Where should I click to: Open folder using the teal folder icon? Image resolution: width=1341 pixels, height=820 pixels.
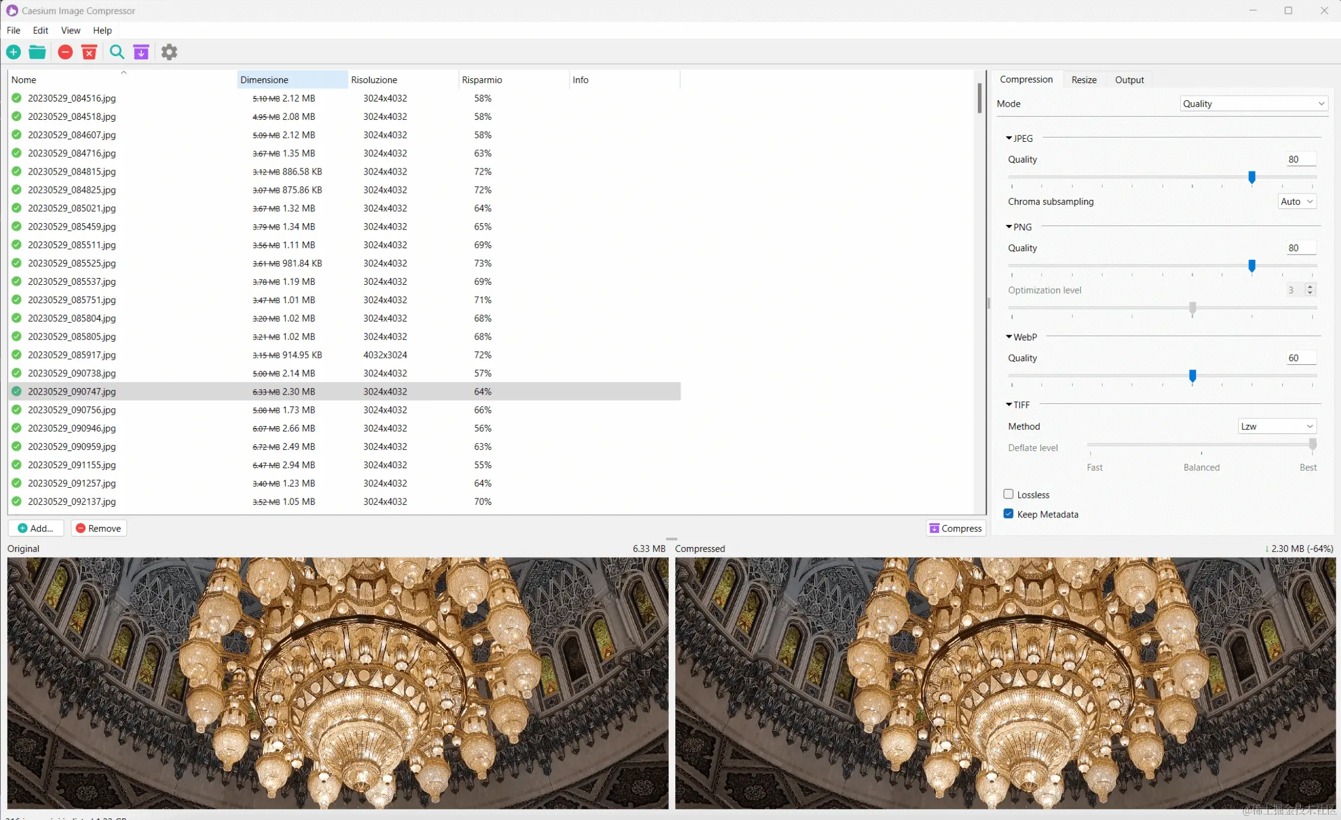[x=37, y=52]
